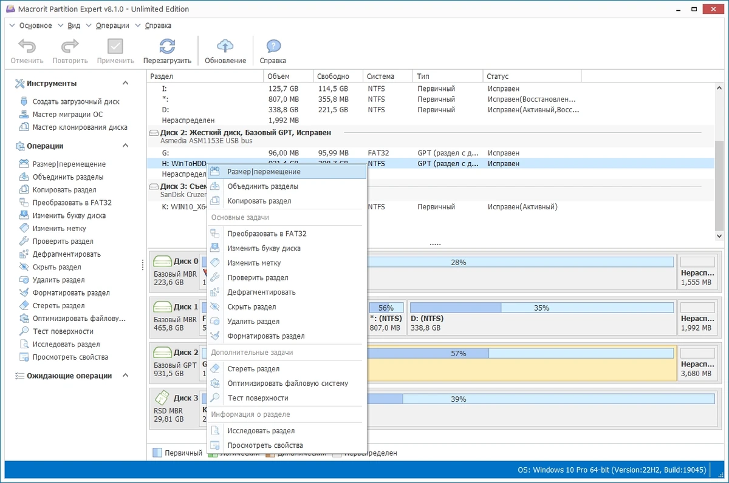The image size is (729, 483).
Task: Choose 'Стереть раздел' in the context menu
Action: (x=287, y=368)
